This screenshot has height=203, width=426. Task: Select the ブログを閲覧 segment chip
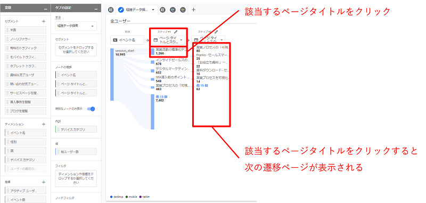pyautogui.click(x=26, y=111)
